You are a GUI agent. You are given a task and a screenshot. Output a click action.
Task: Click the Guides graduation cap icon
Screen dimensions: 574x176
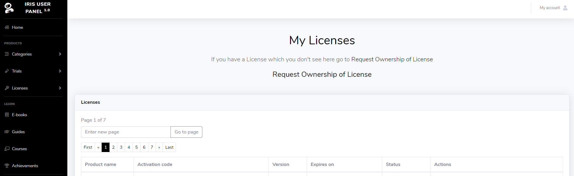tap(7, 132)
